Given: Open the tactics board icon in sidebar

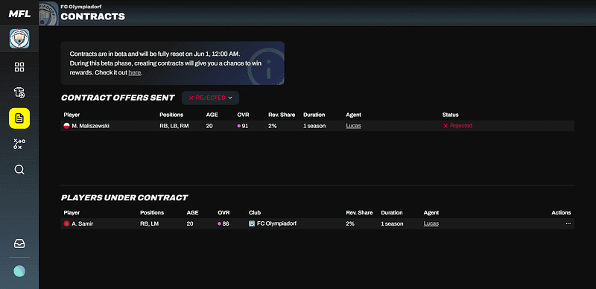Looking at the screenshot, I should pos(19,144).
